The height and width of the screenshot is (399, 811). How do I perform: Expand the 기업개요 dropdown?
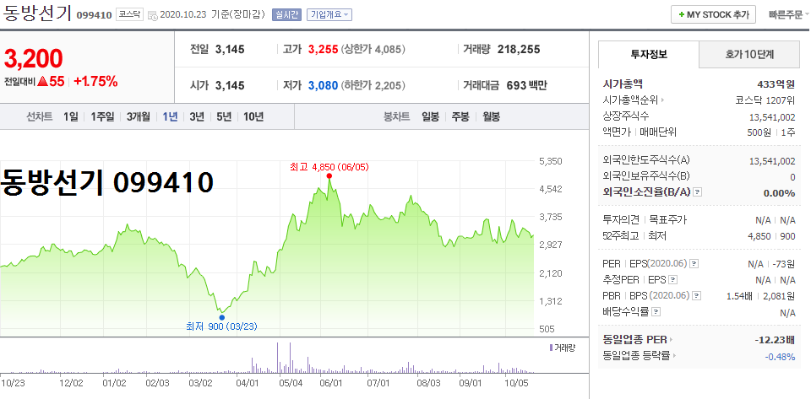(329, 15)
